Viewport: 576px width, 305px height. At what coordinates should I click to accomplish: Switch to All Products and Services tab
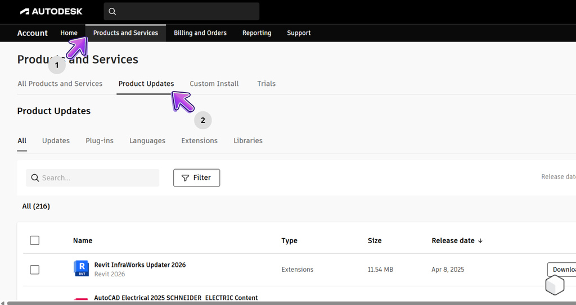[60, 84]
